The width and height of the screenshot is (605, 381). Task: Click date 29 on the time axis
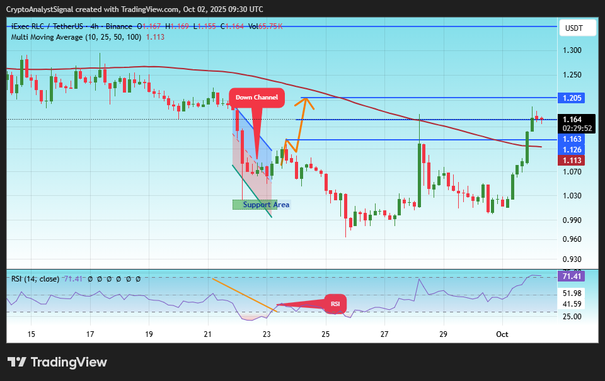(443, 334)
